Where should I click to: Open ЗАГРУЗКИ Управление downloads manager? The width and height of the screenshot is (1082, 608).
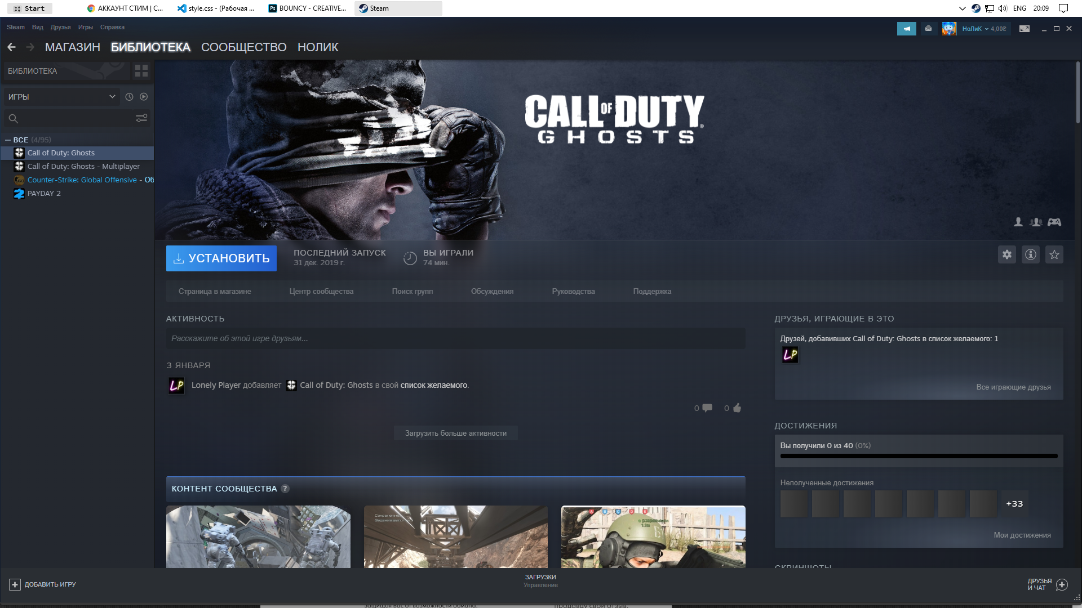[x=540, y=581]
